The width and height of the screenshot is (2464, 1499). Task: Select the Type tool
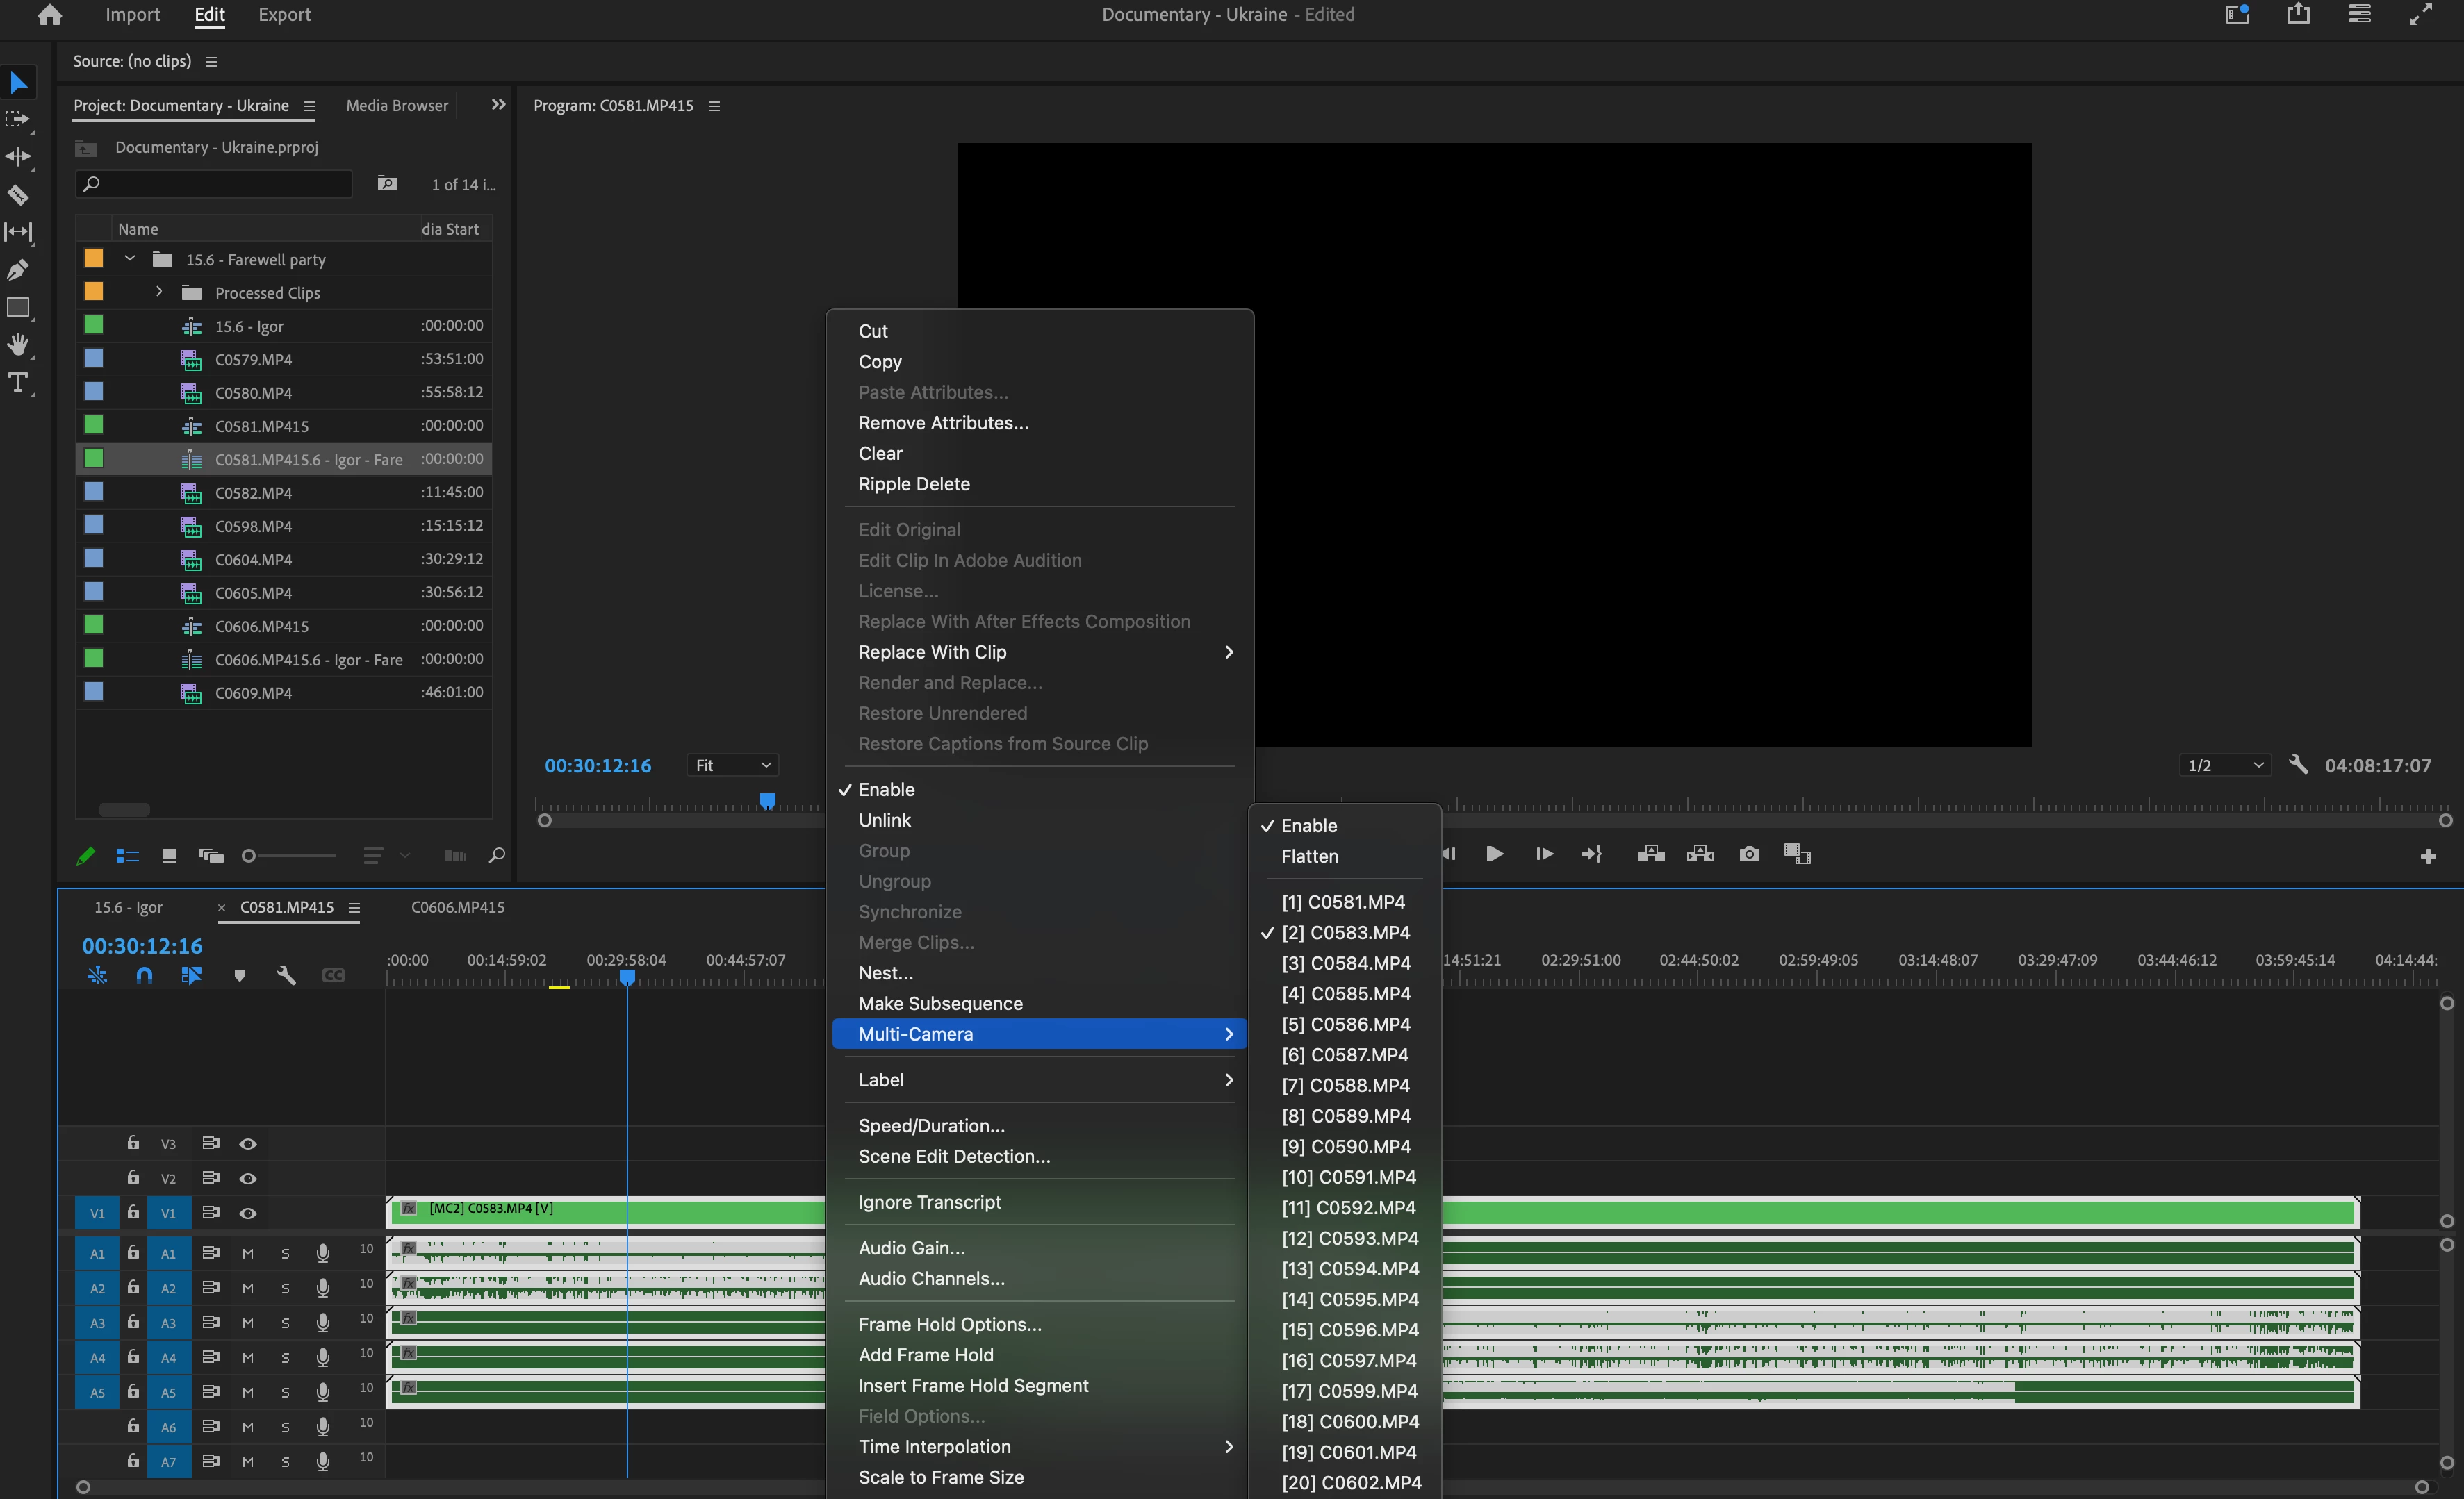click(x=18, y=383)
